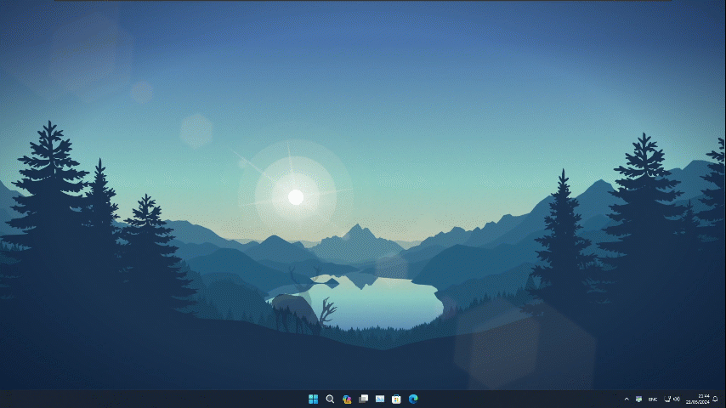Open the Windows Start menu

pos(313,399)
